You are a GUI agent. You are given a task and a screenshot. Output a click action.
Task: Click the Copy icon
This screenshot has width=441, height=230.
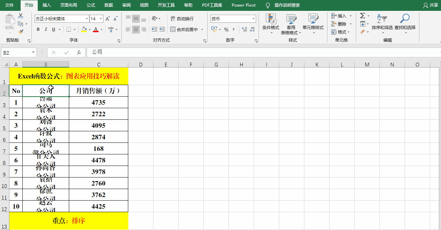pyautogui.click(x=21, y=24)
